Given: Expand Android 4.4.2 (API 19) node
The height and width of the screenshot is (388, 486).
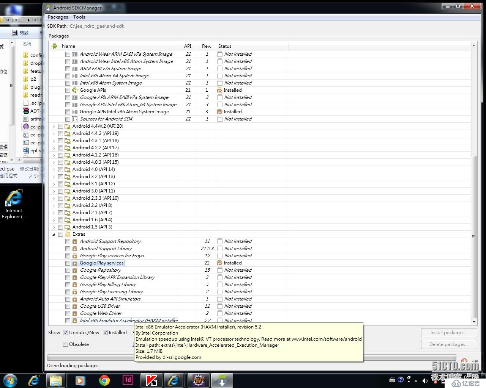Looking at the screenshot, I should [54, 134].
